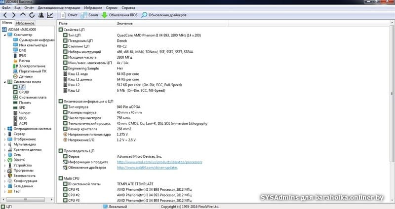Expand the Отображение branch

click(4, 139)
